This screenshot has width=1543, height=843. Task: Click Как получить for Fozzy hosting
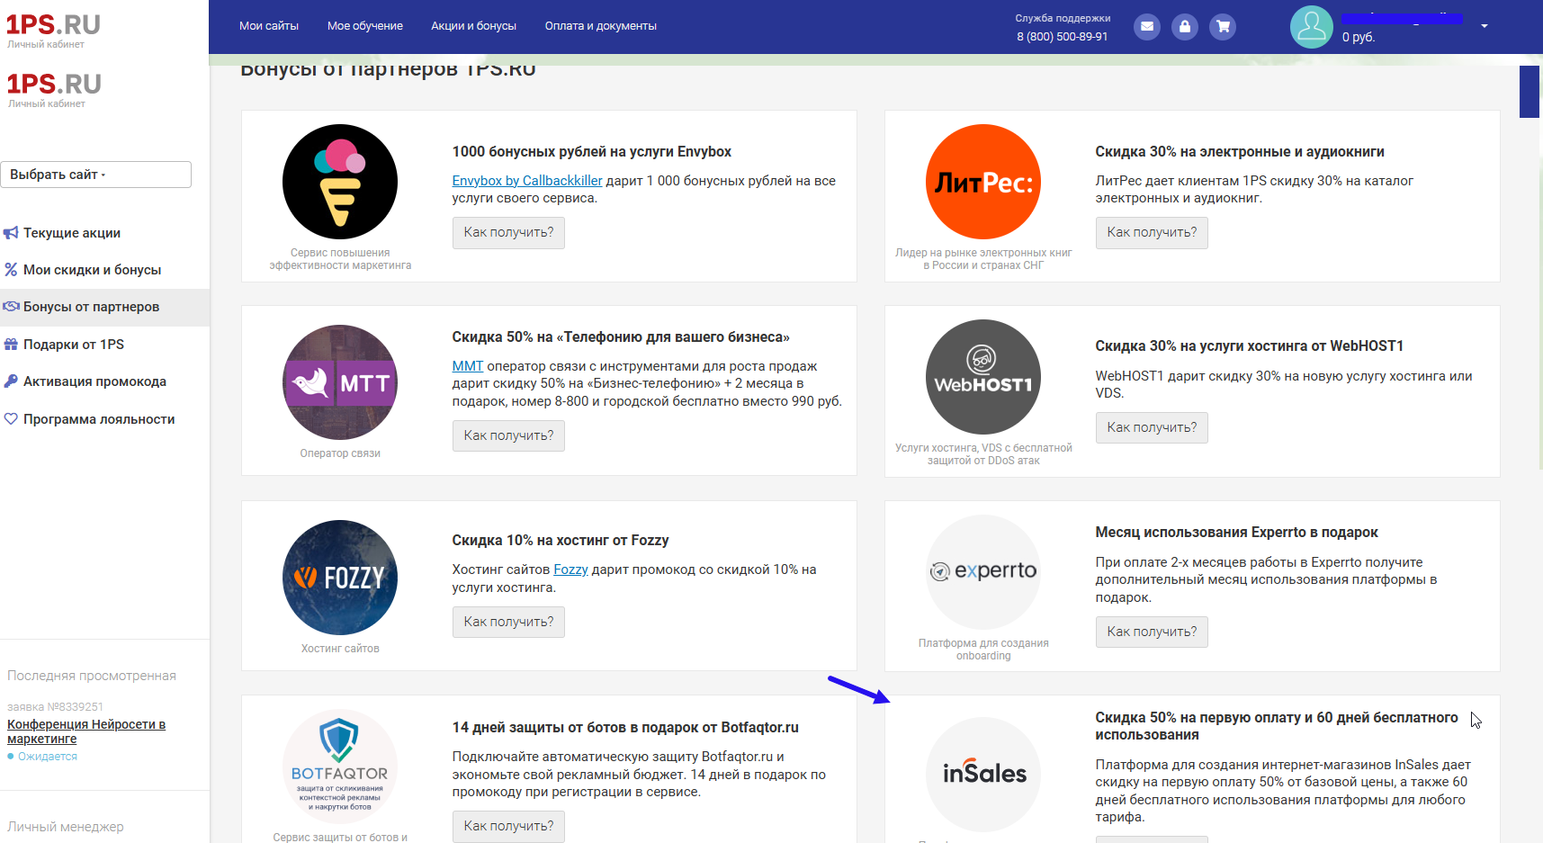508,622
